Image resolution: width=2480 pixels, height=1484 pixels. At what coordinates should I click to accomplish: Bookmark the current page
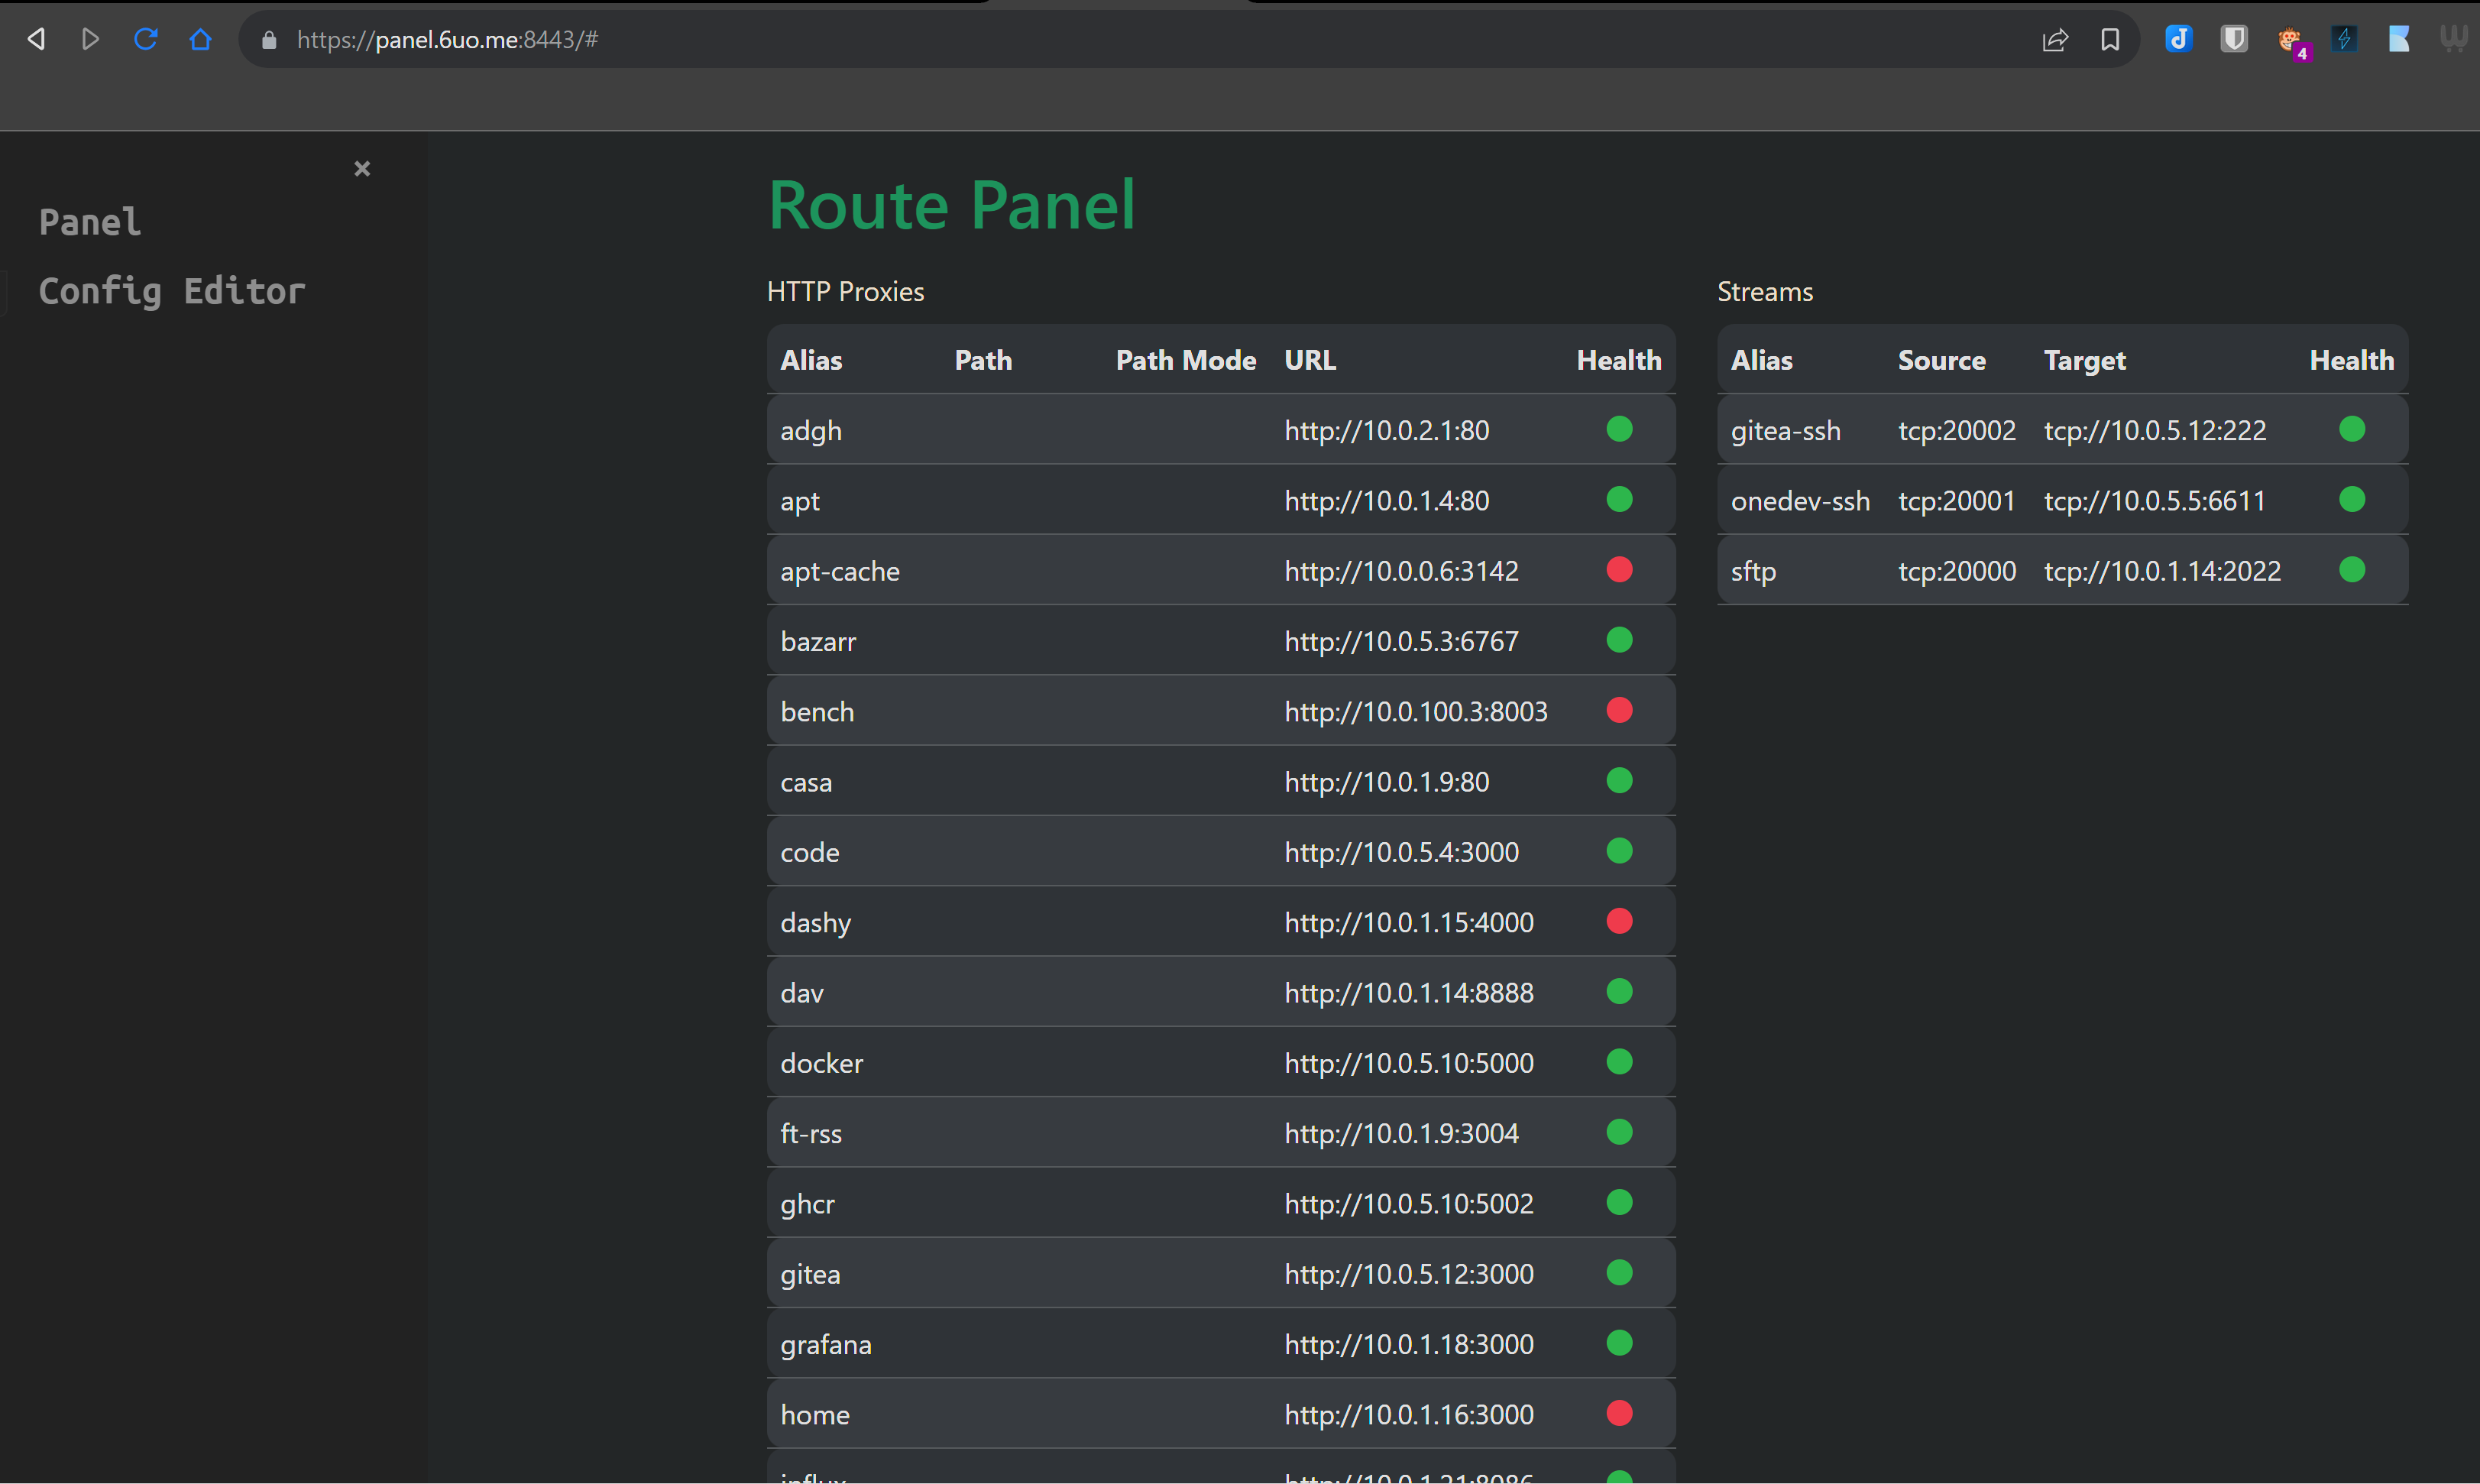(2110, 40)
